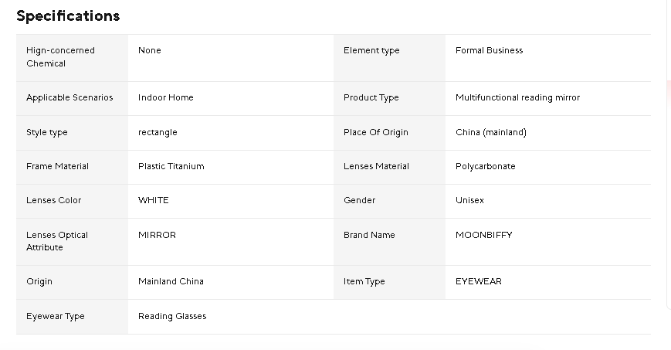Click the Multifunctional reading mirror value
Image resolution: width=671 pixels, height=350 pixels.
click(517, 98)
